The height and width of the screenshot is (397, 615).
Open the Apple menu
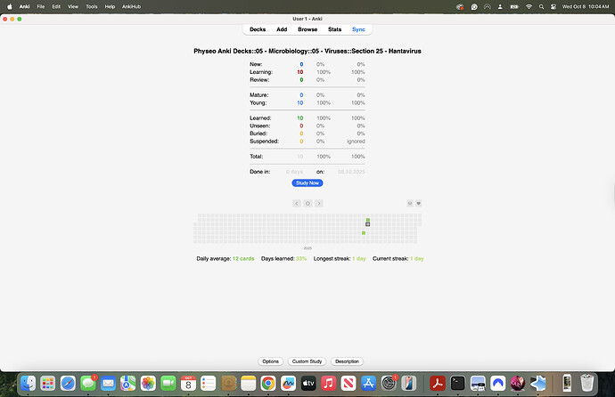pyautogui.click(x=10, y=6)
